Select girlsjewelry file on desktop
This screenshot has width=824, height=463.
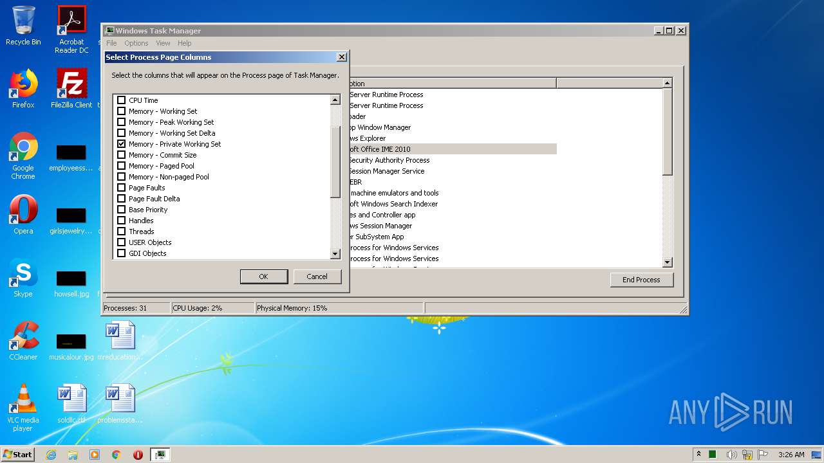coord(71,221)
